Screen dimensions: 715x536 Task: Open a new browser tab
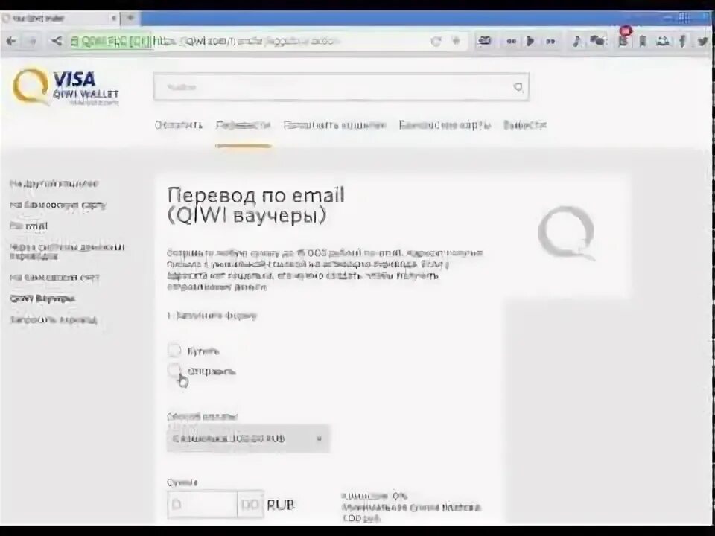click(130, 18)
